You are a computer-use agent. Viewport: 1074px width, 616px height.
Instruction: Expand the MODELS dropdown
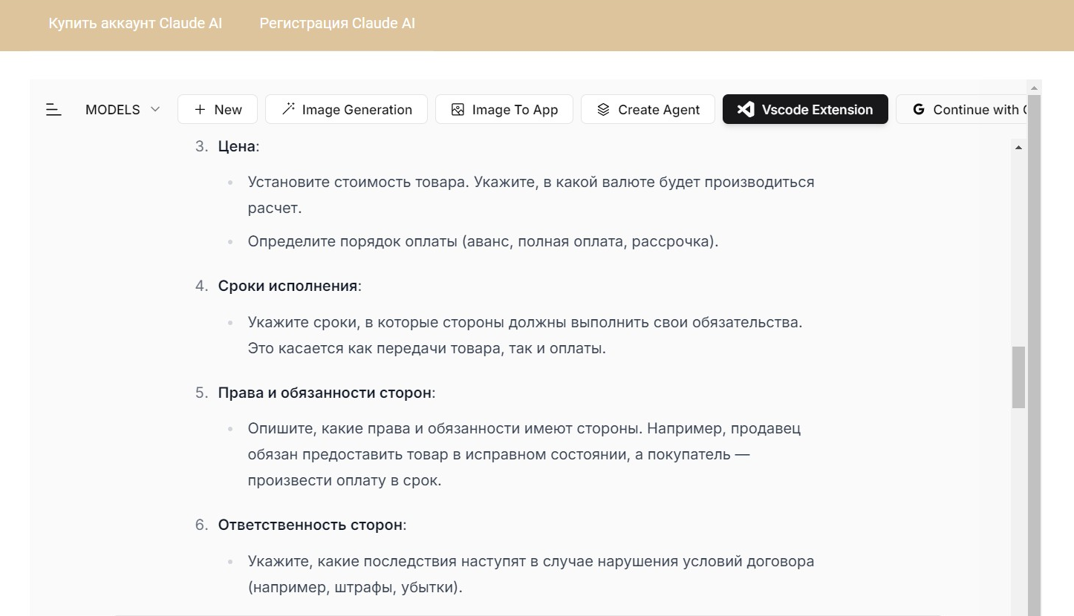123,110
